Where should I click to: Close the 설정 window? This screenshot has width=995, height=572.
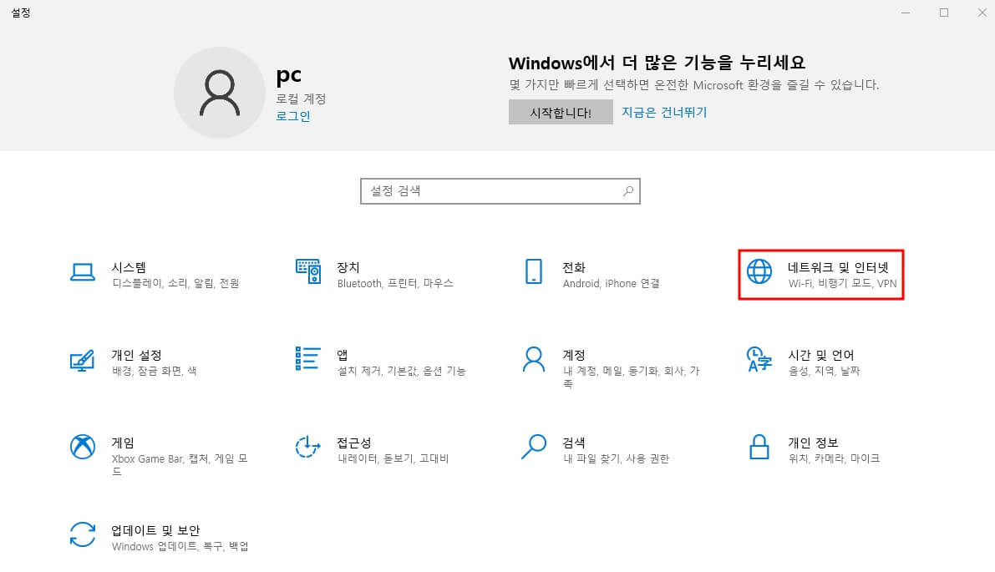tap(982, 13)
